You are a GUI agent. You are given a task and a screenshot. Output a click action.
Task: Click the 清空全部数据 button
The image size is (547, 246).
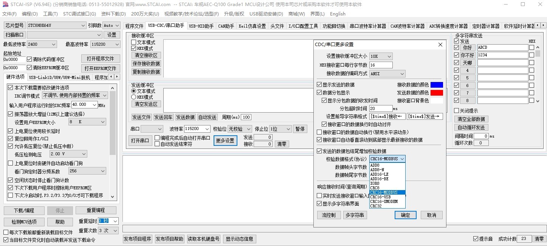pos(471,119)
